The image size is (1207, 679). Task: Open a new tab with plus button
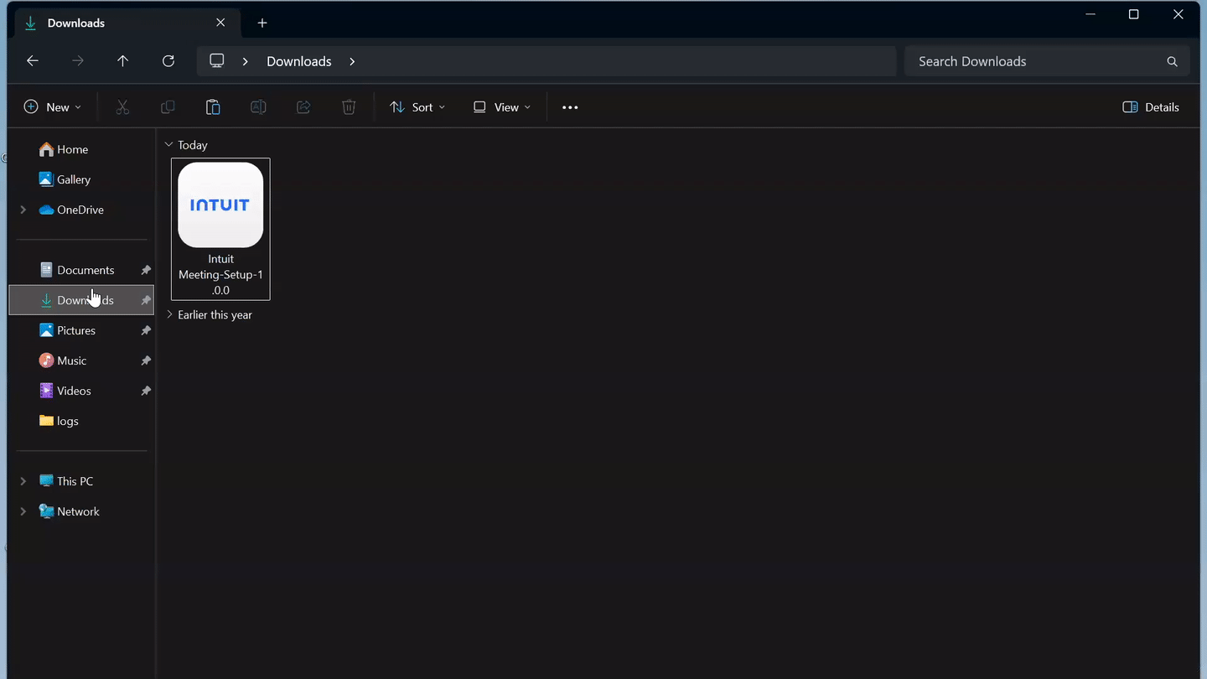coord(262,23)
